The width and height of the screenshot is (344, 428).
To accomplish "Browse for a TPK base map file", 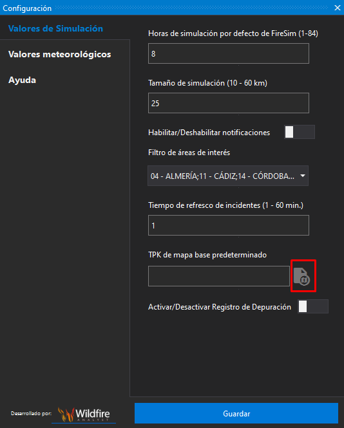I will tap(302, 276).
